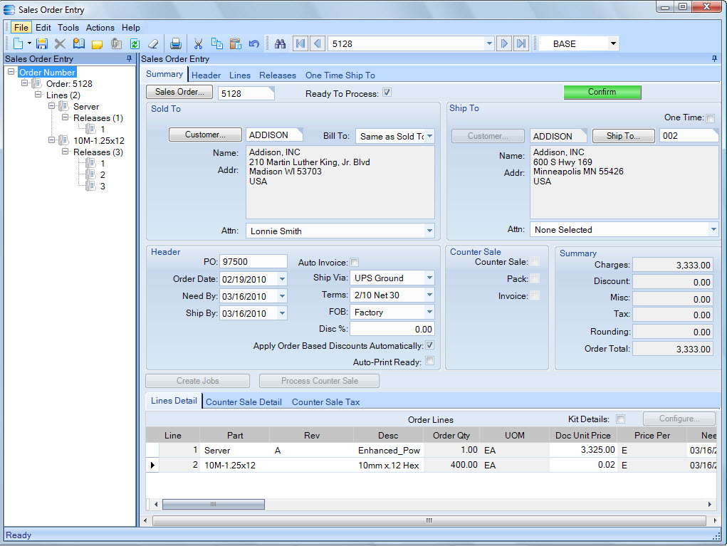Click the eraser Clear icon
This screenshot has width=727, height=546.
(x=153, y=43)
